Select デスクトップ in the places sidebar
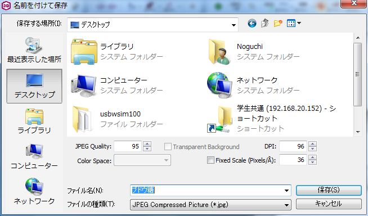 click(34, 86)
